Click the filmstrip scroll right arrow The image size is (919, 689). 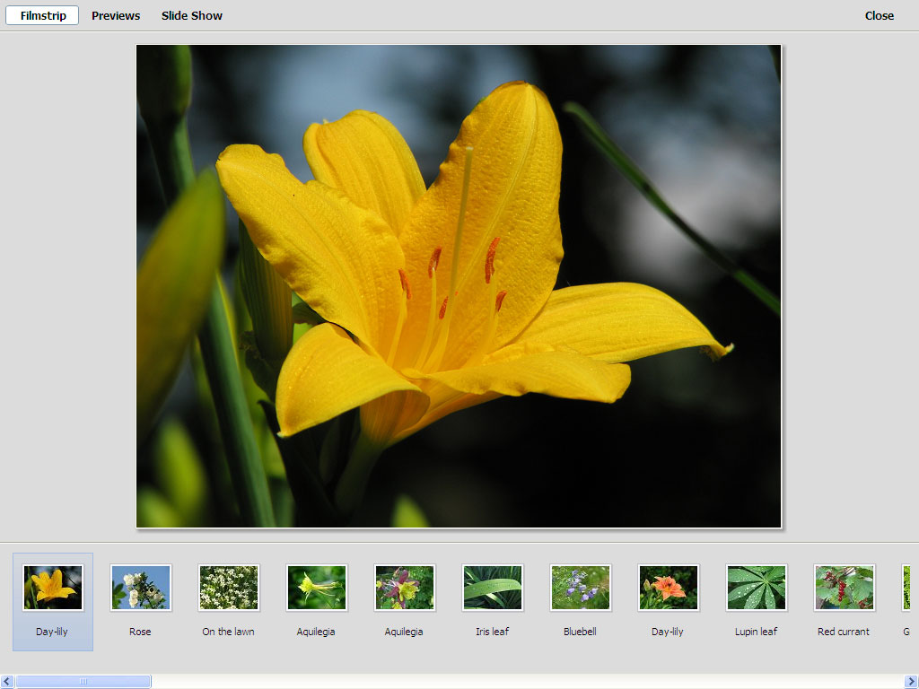pos(911,682)
